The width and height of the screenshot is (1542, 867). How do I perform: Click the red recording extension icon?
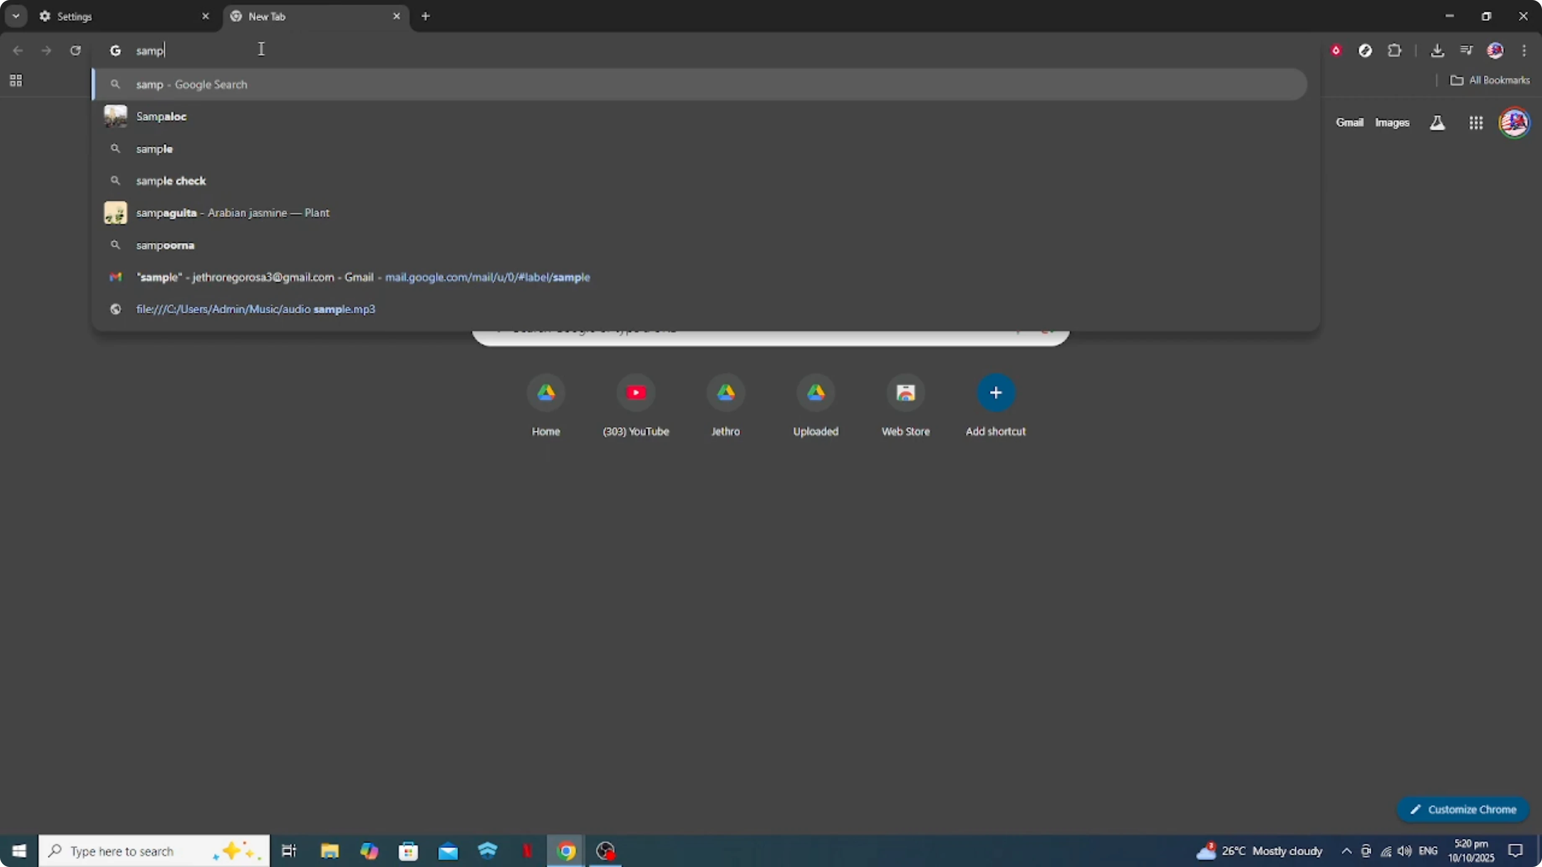point(1335,50)
